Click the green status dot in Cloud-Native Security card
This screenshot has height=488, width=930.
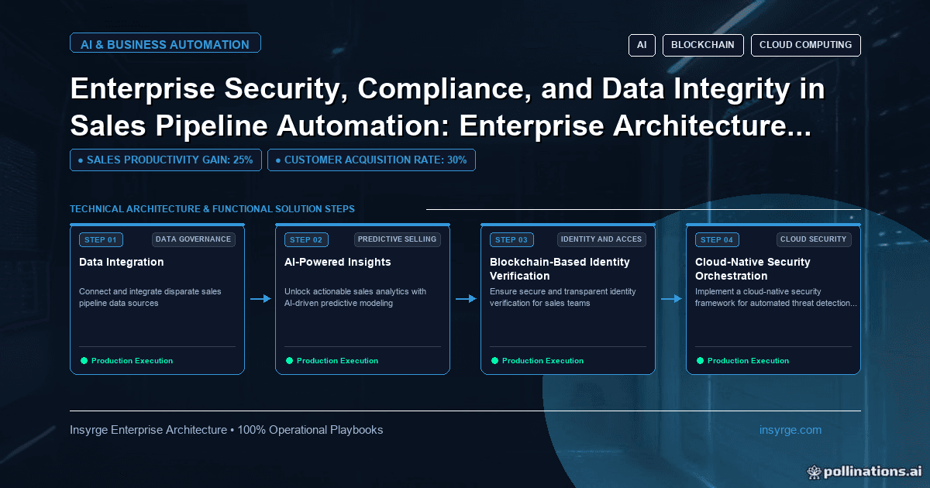tap(700, 361)
